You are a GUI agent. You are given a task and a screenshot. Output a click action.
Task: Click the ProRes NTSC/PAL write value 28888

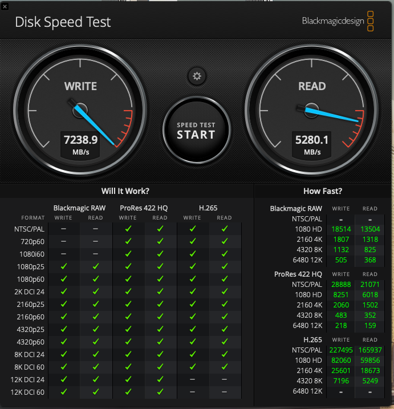tap(341, 285)
